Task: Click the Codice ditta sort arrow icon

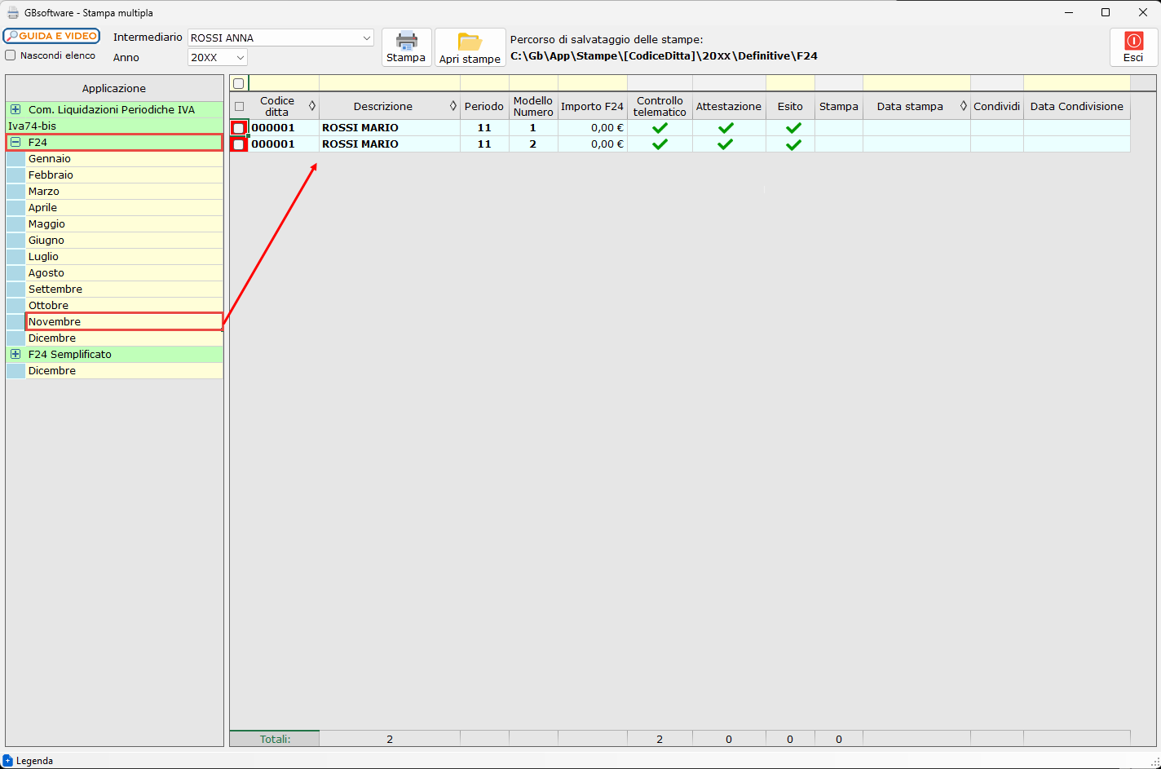Action: coord(311,106)
